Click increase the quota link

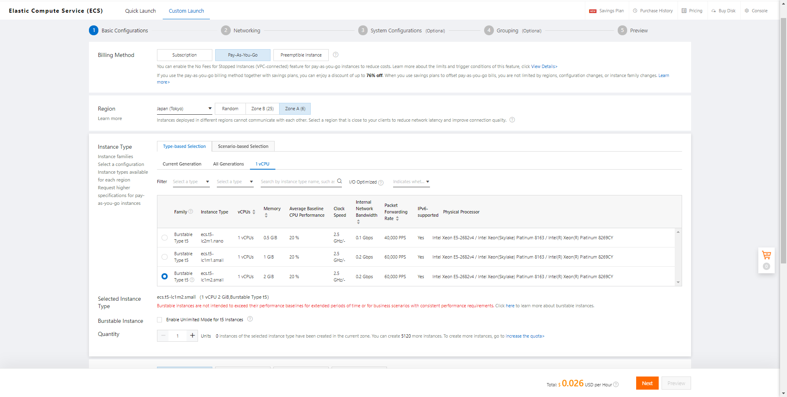click(525, 336)
